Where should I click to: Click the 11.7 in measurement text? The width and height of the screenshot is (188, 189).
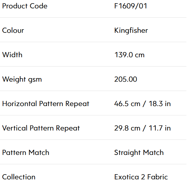point(160,128)
